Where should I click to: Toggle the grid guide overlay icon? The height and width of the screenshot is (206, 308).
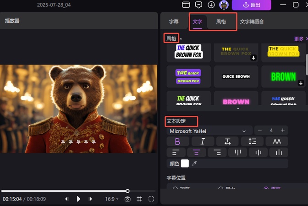click(x=139, y=199)
